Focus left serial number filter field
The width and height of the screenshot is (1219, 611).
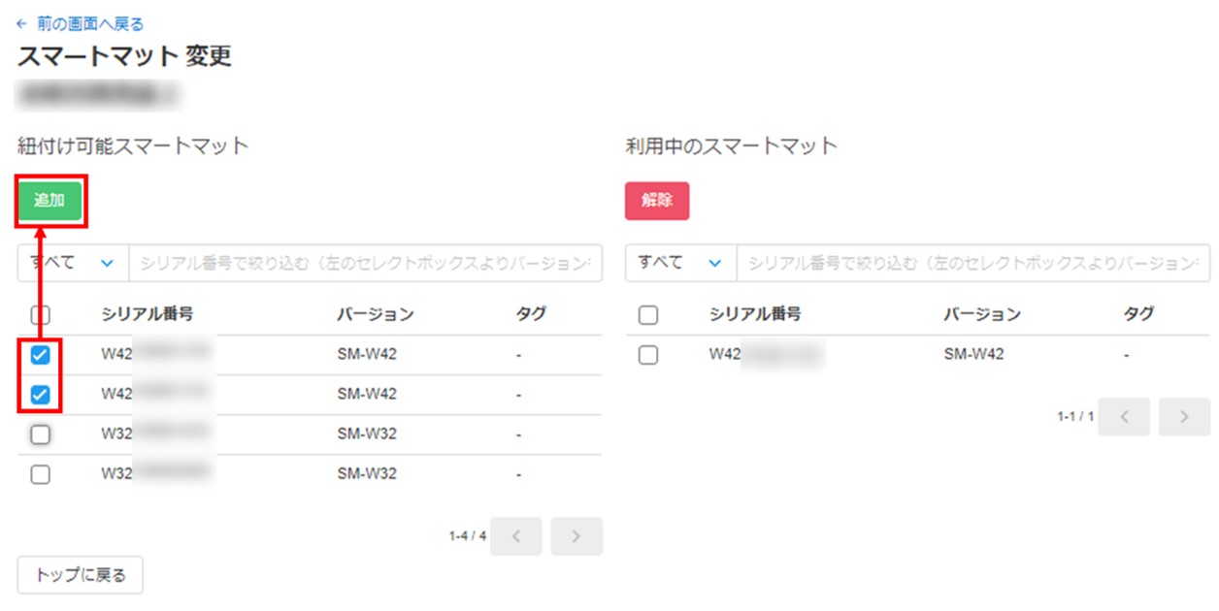point(365,263)
